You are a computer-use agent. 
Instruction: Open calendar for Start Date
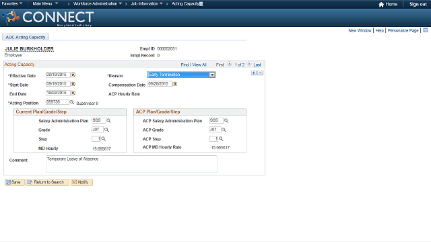point(73,84)
